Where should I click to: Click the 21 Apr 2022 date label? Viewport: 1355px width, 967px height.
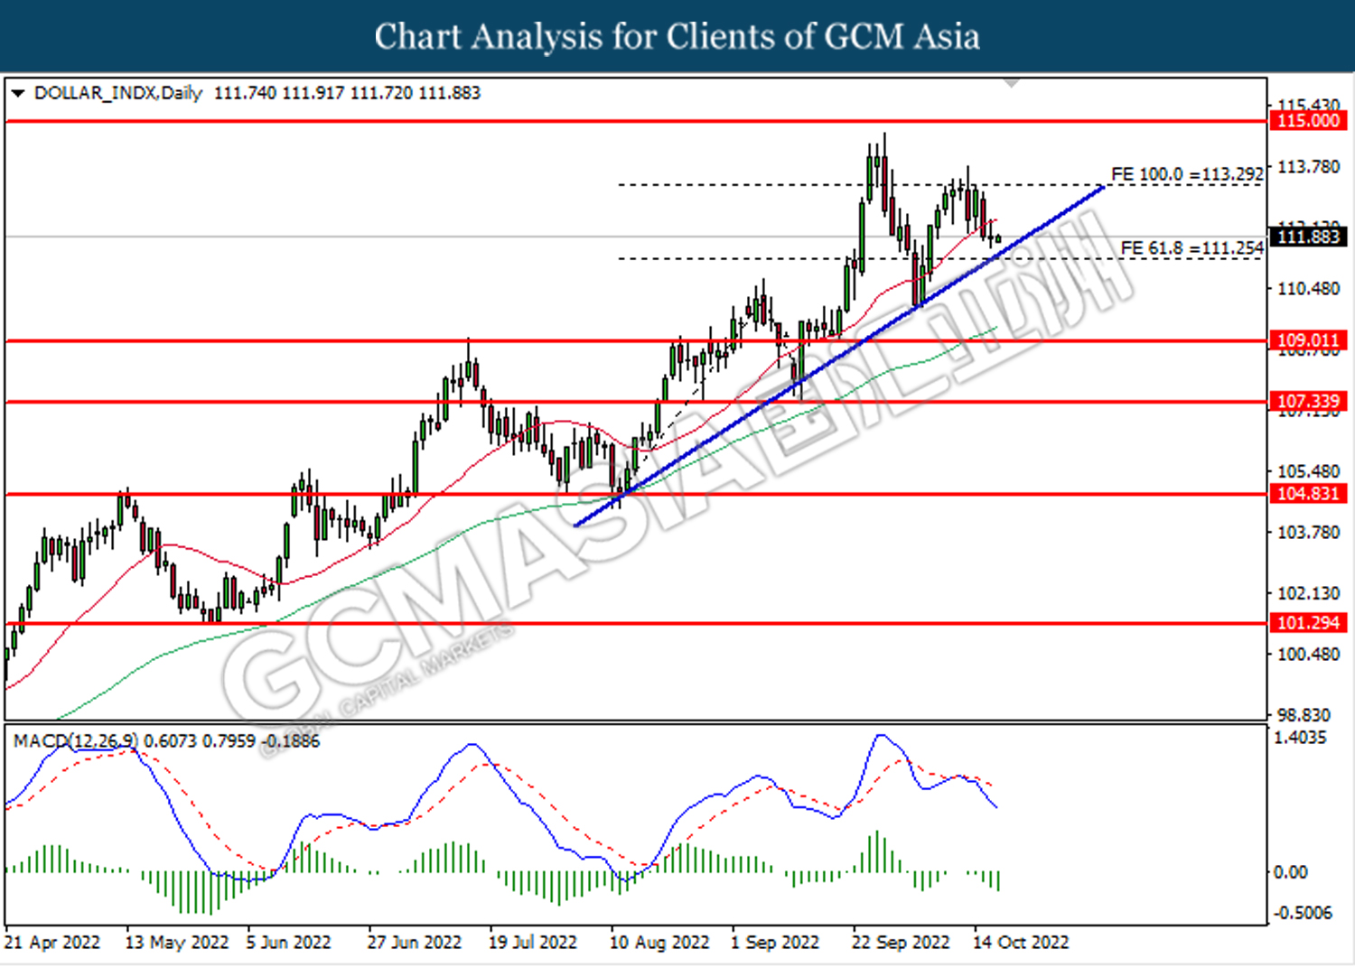click(x=52, y=943)
